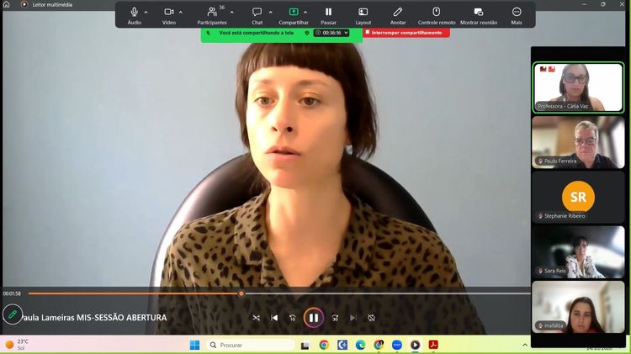Open the Windows Start menu

[195, 345]
